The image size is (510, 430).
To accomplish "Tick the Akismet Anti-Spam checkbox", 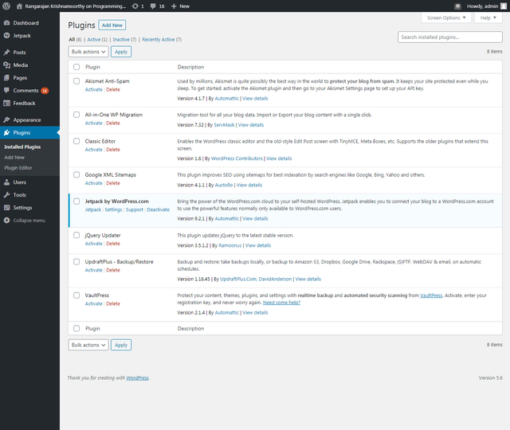I will (76, 81).
